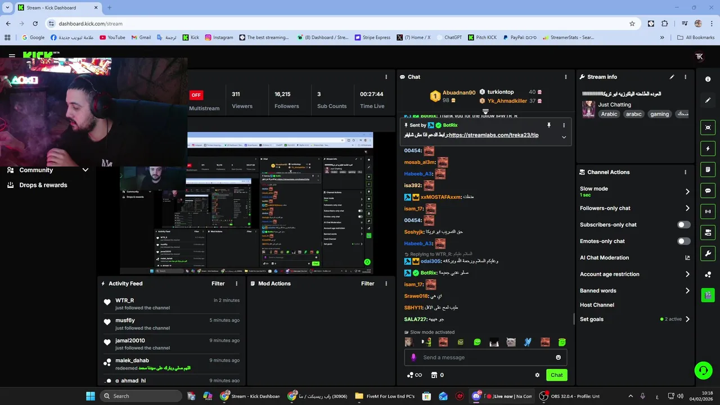This screenshot has width=720, height=405.
Task: Open Chat panel three-dot menu
Action: pyautogui.click(x=565, y=77)
